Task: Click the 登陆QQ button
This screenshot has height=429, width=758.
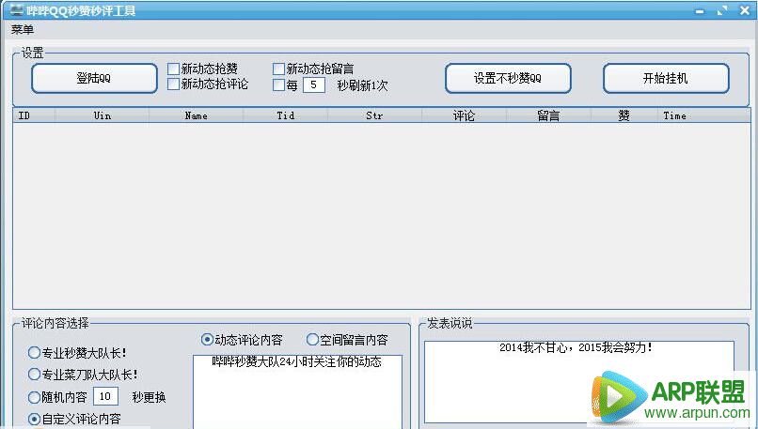Action: tap(94, 78)
